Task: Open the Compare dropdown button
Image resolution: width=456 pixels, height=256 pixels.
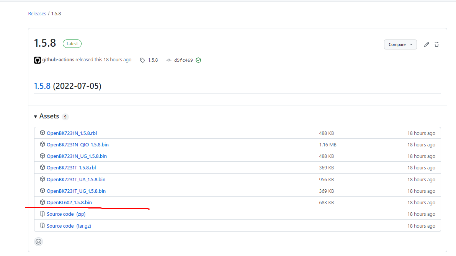Action: (x=400, y=44)
